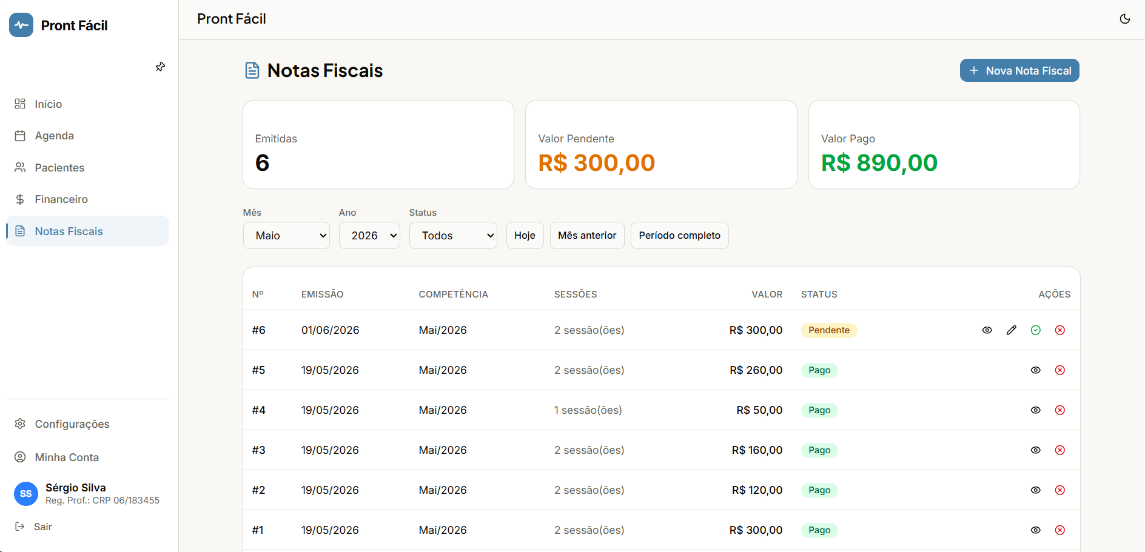Click the Pago badge on invoice #4
1145x552 pixels.
click(819, 410)
